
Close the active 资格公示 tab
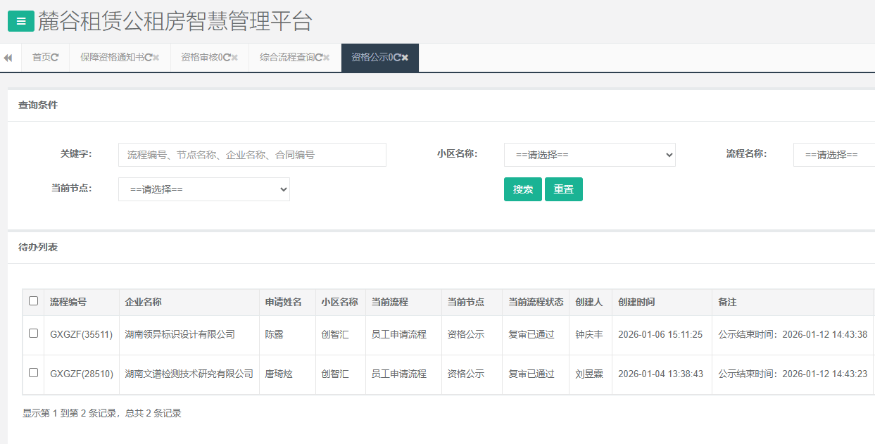(x=405, y=58)
